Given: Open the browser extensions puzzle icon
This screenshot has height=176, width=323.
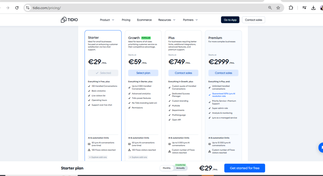Looking at the screenshot, I should (291, 8).
